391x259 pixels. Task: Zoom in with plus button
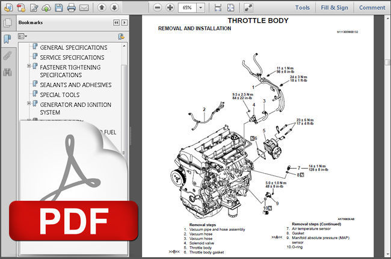pos(170,8)
